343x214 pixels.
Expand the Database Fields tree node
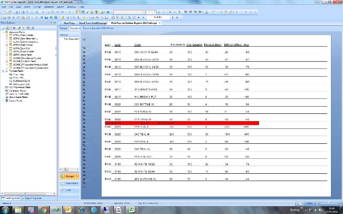pos(3,32)
